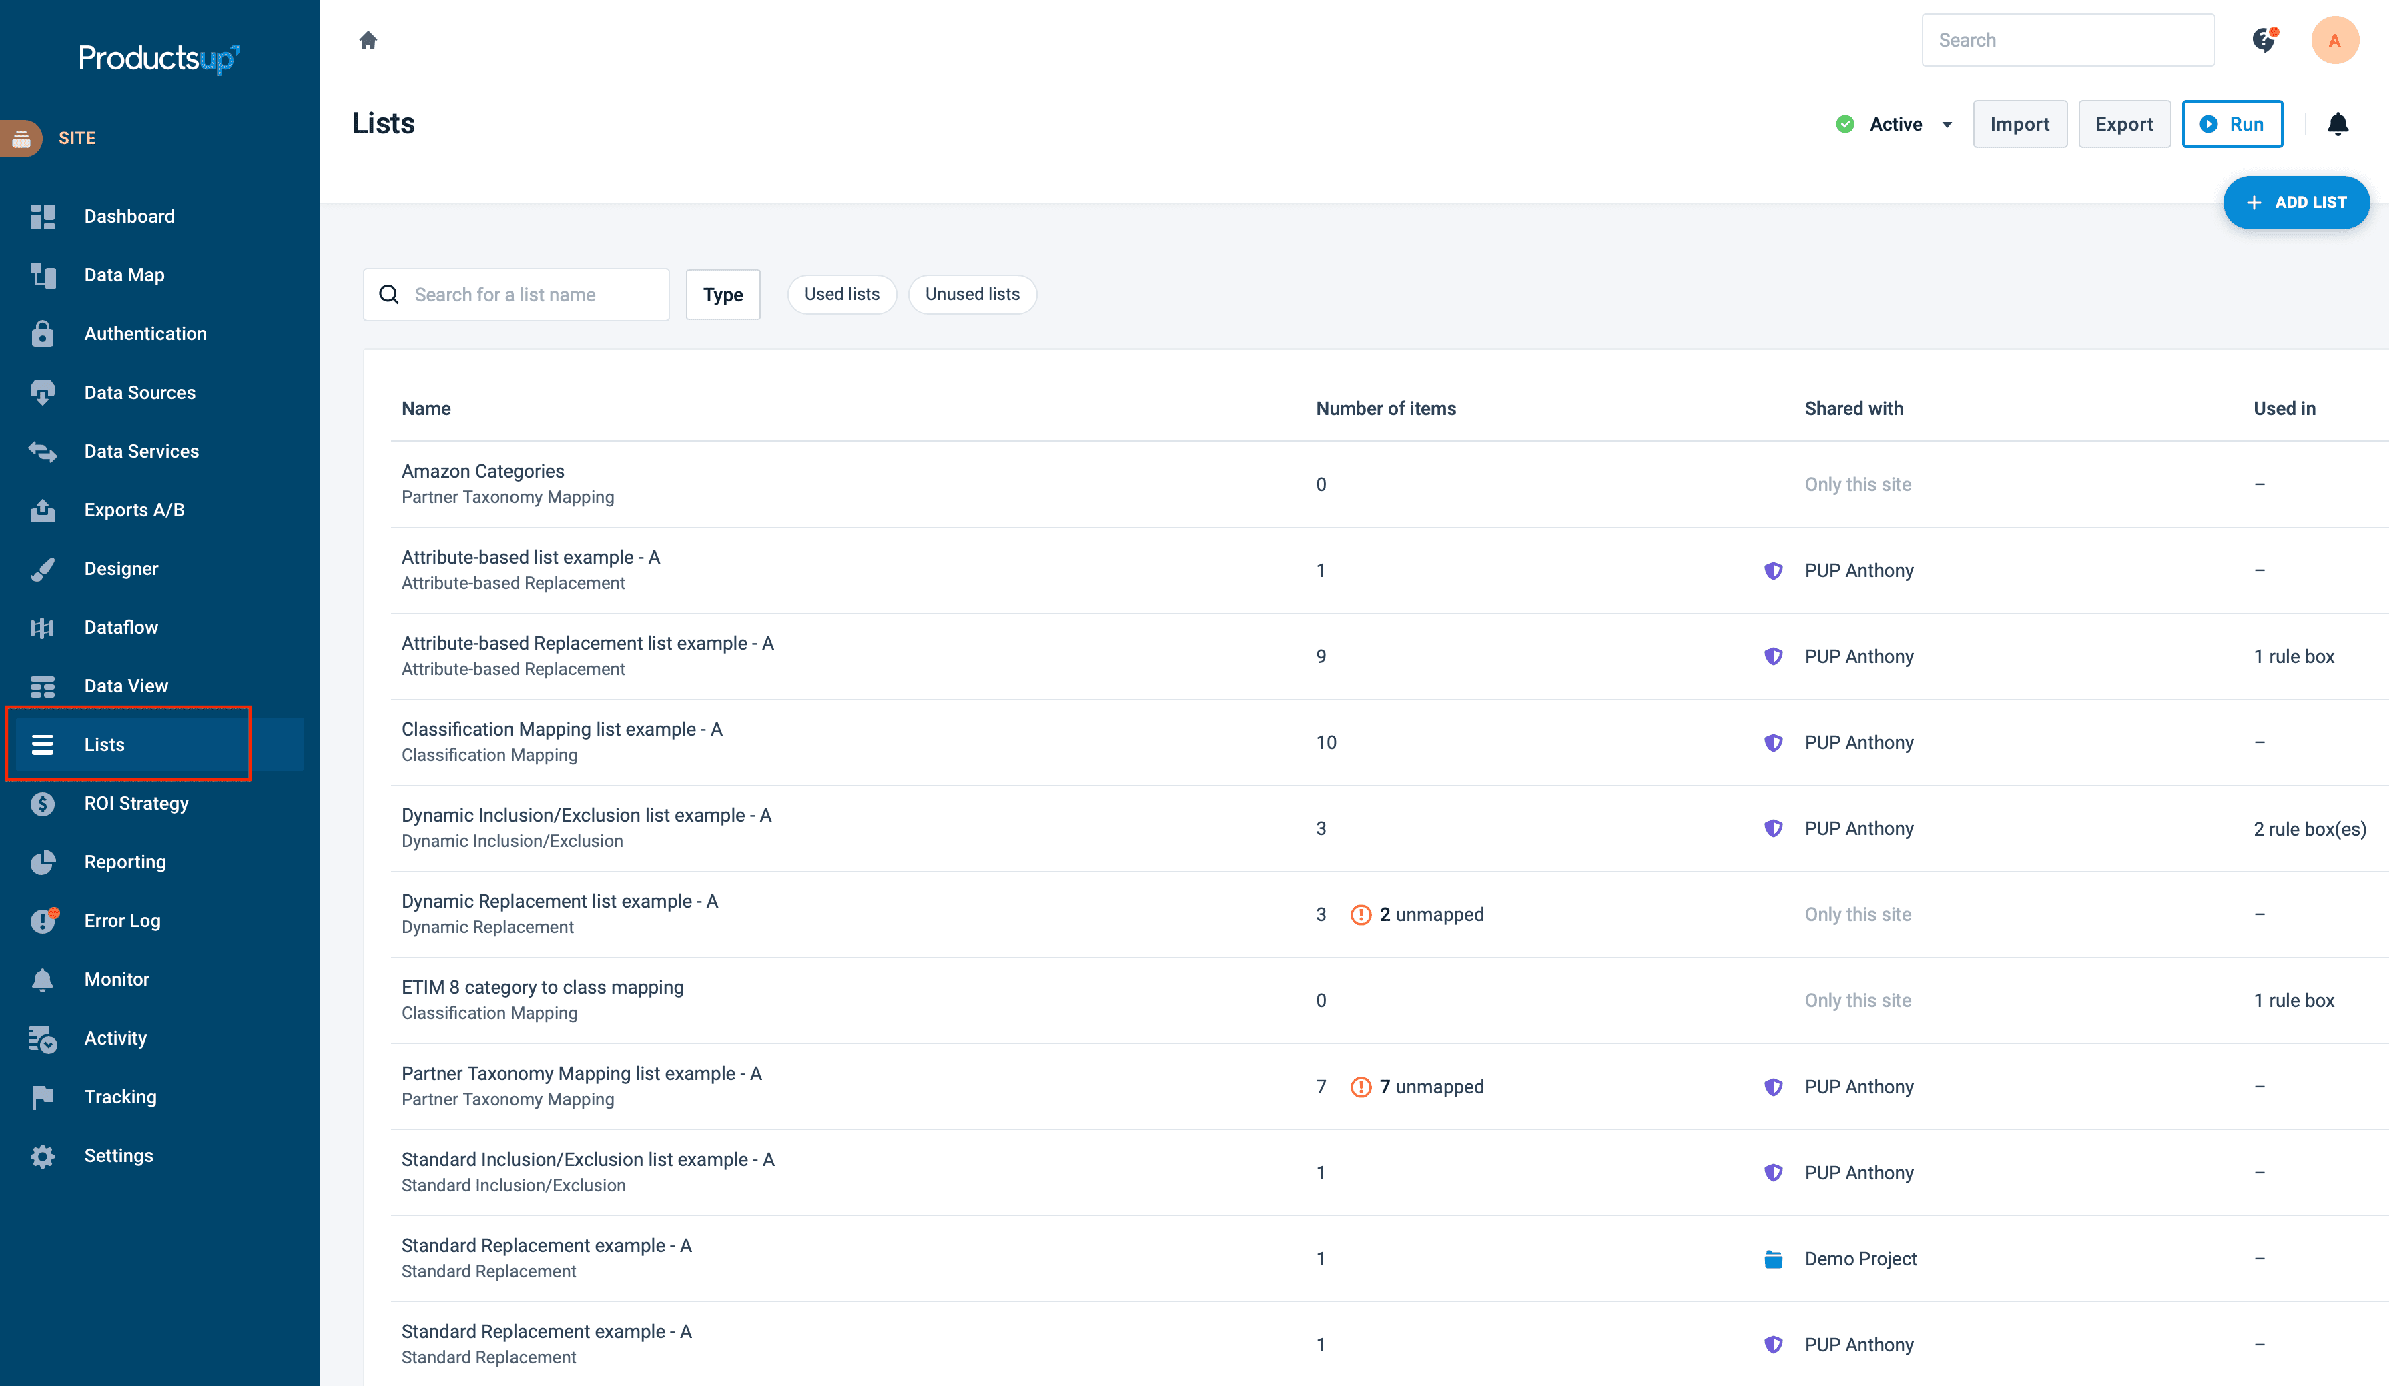Click the home icon in the top bar
The height and width of the screenshot is (1386, 2389).
(x=368, y=40)
